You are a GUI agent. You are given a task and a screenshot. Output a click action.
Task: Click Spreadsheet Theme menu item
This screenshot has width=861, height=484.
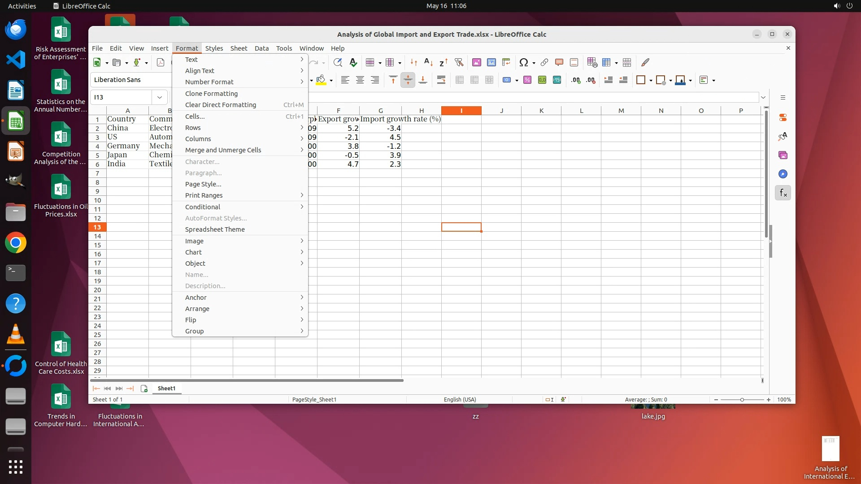point(214,229)
